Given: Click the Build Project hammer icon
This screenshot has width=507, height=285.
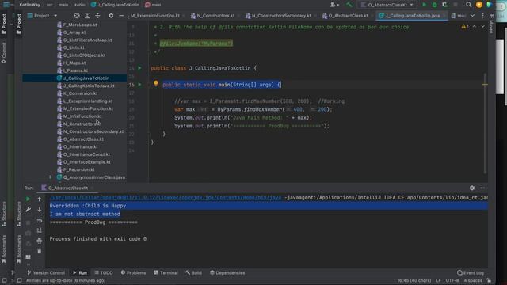Looking at the screenshot, I should coord(349,5).
